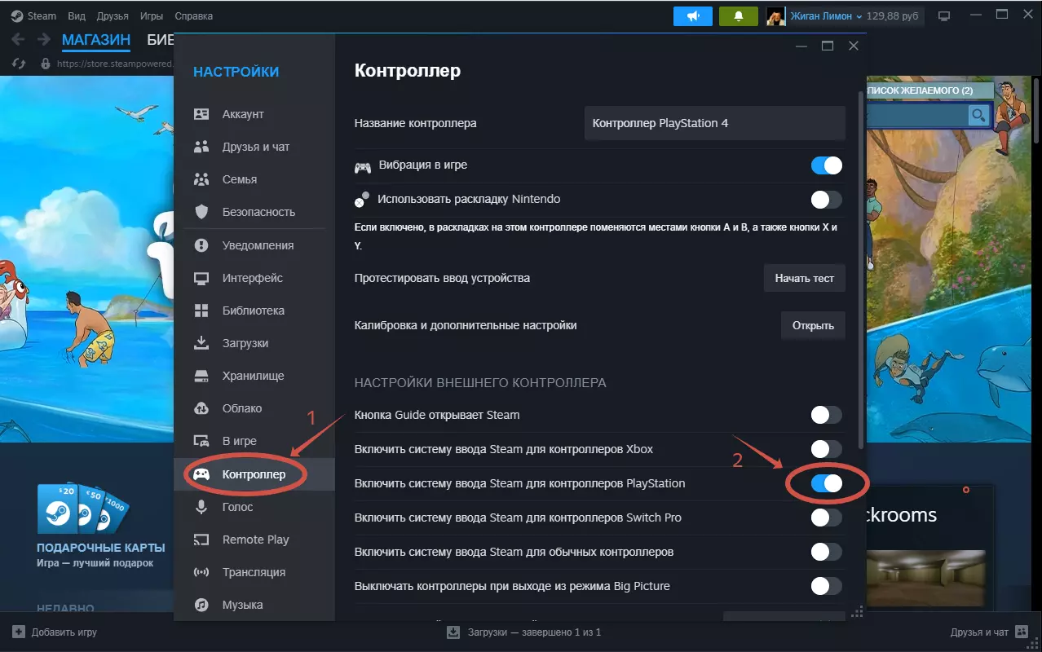The height and width of the screenshot is (652, 1042).
Task: Click the Steam logo in menu bar
Action: (17, 15)
